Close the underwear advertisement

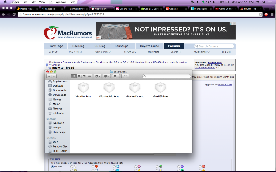[x=234, y=24]
